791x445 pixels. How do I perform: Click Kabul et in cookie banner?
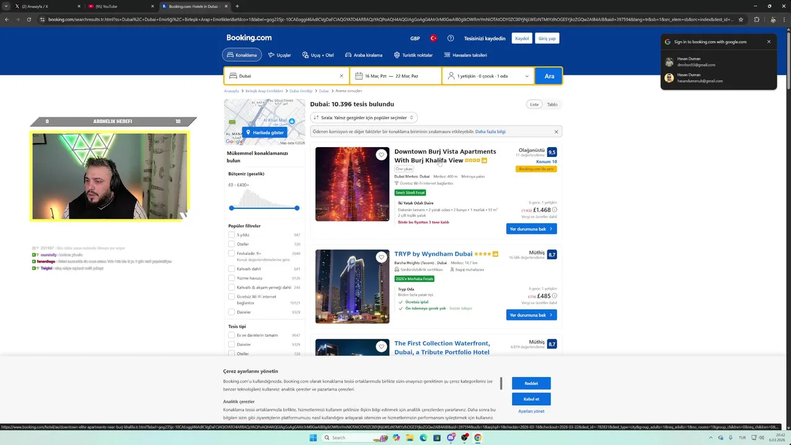[x=531, y=399]
